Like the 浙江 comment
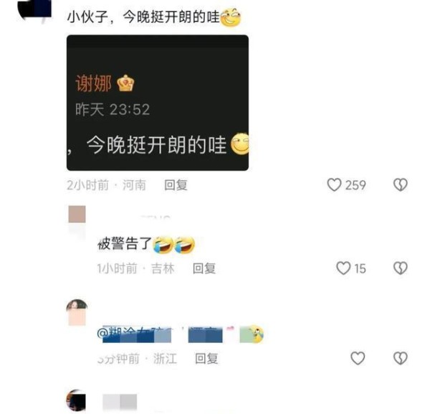Screen dimensions: 430x414 [358, 358]
